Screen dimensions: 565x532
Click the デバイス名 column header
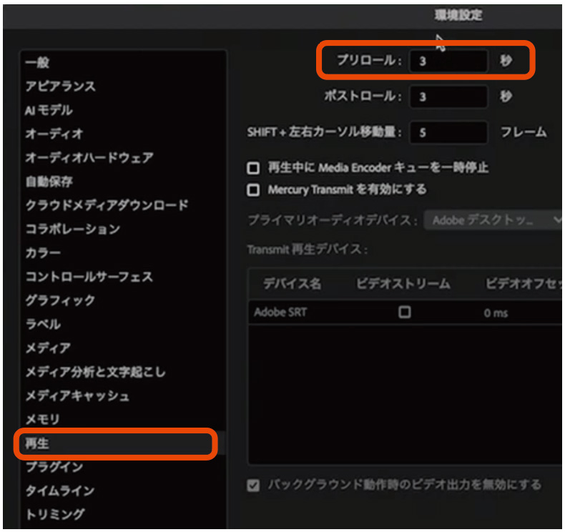coord(292,284)
